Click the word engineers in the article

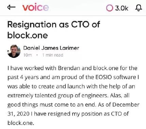94,96
